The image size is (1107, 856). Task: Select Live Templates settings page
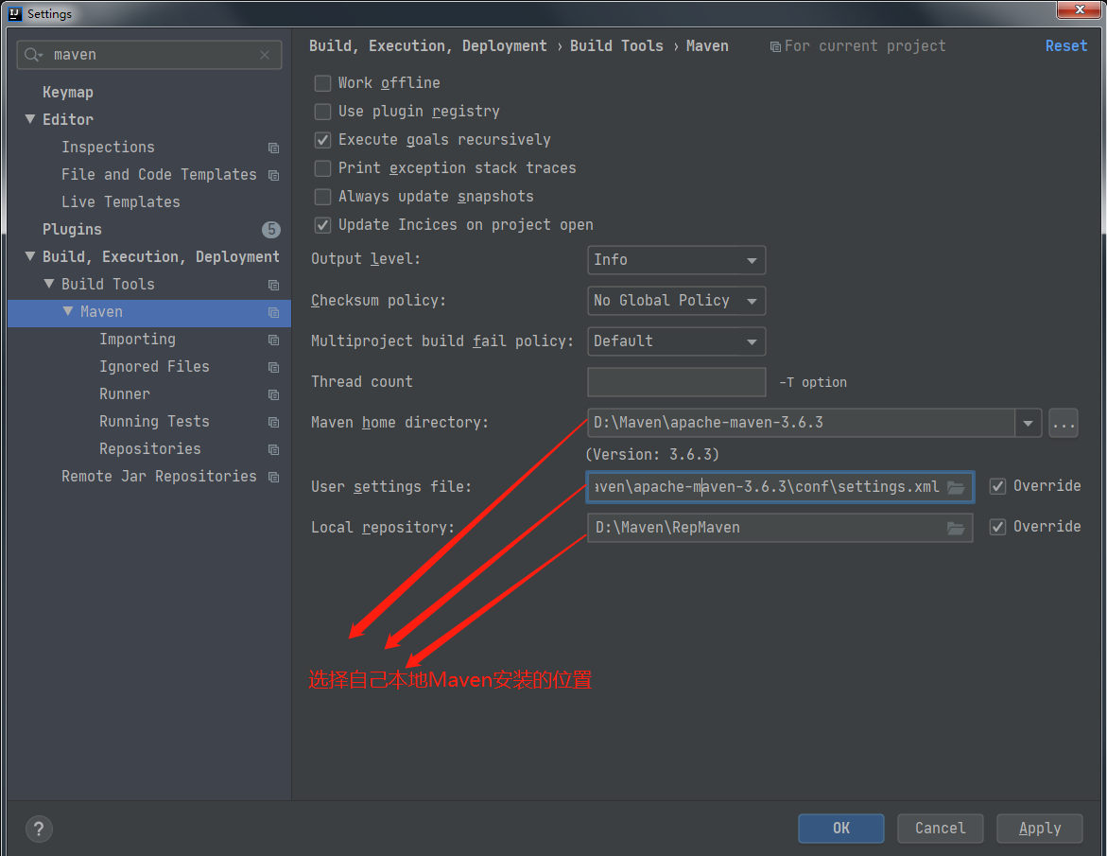pyautogui.click(x=121, y=202)
